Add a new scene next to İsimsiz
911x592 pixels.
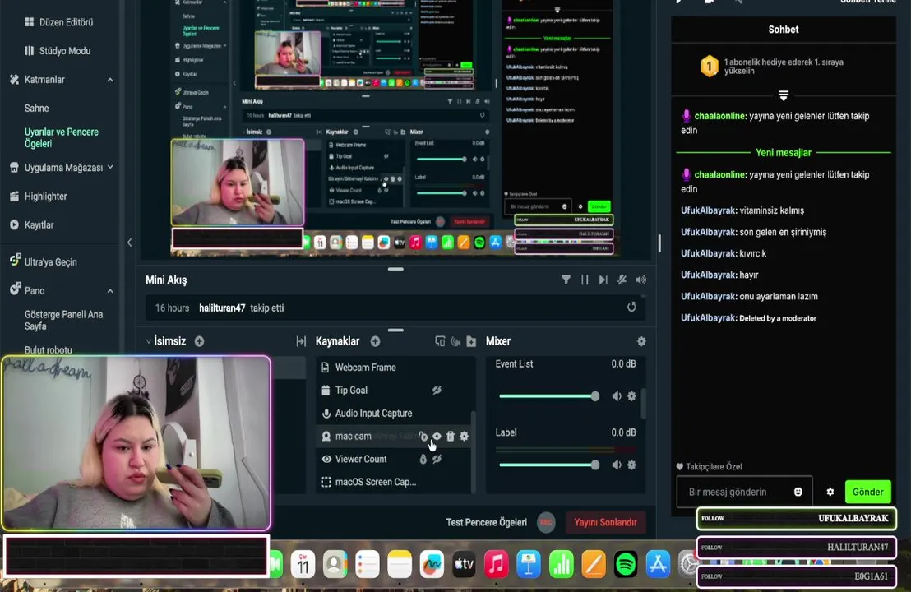click(199, 341)
